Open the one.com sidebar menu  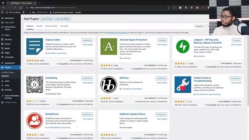[x=9, y=23]
